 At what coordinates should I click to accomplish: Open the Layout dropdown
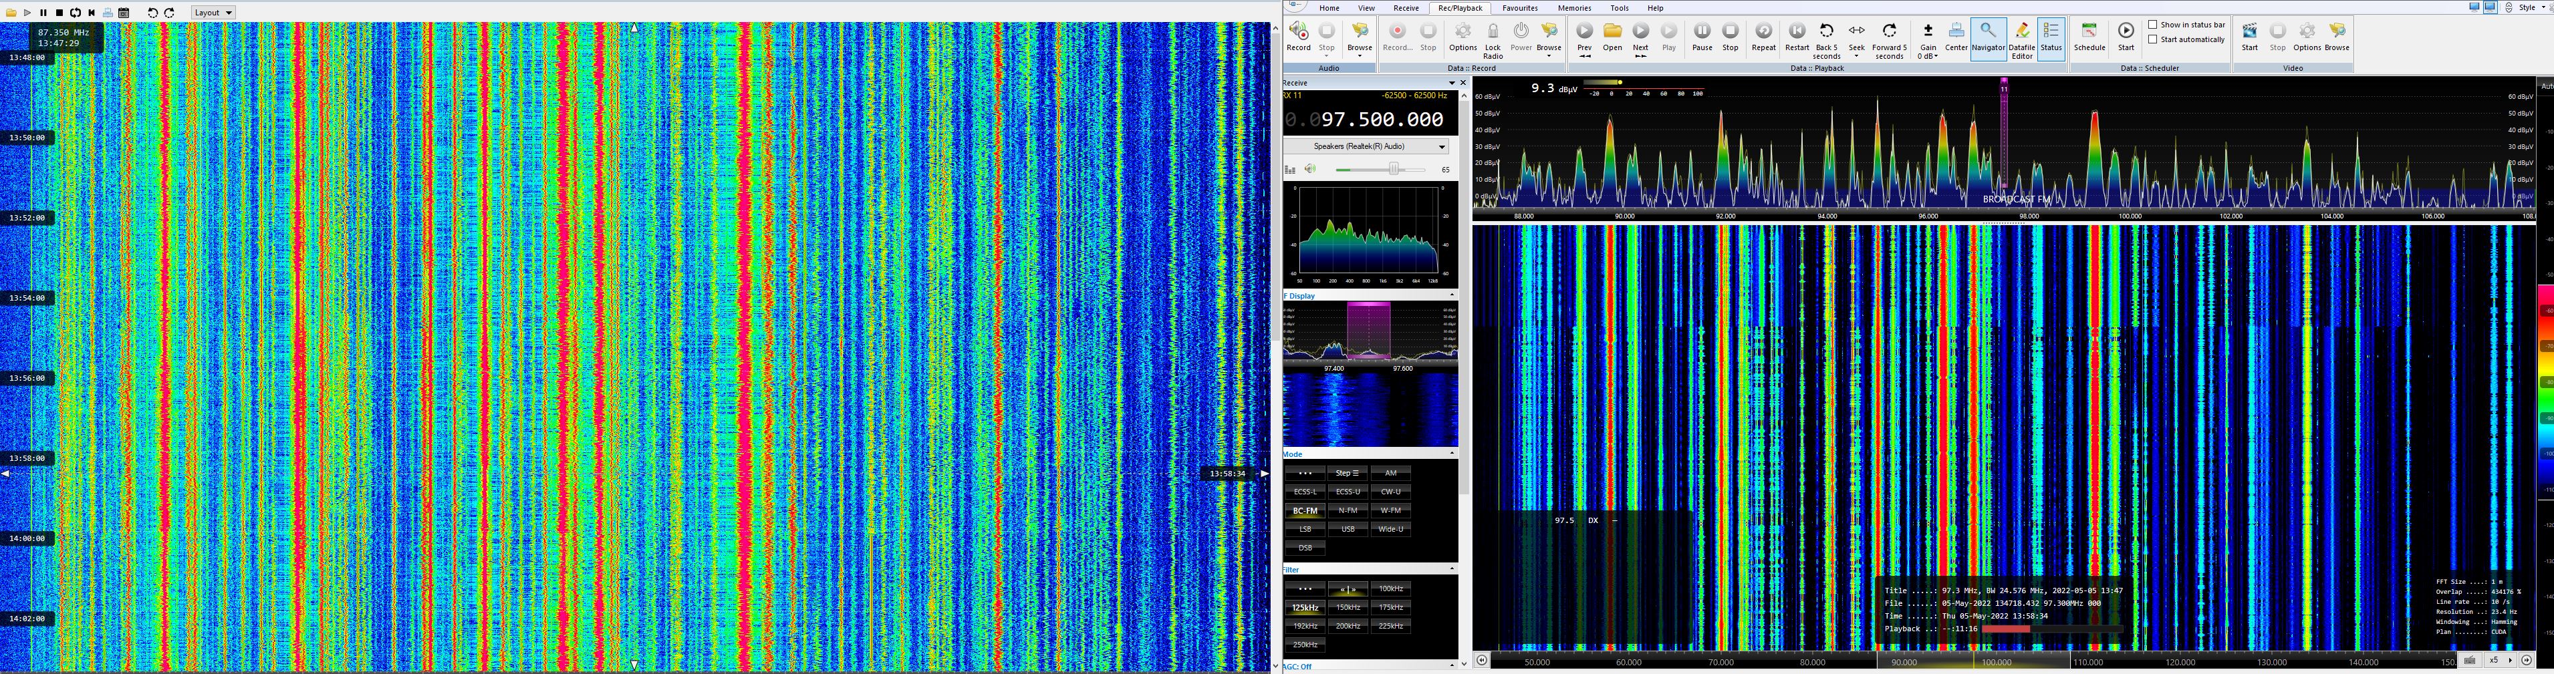[x=213, y=13]
